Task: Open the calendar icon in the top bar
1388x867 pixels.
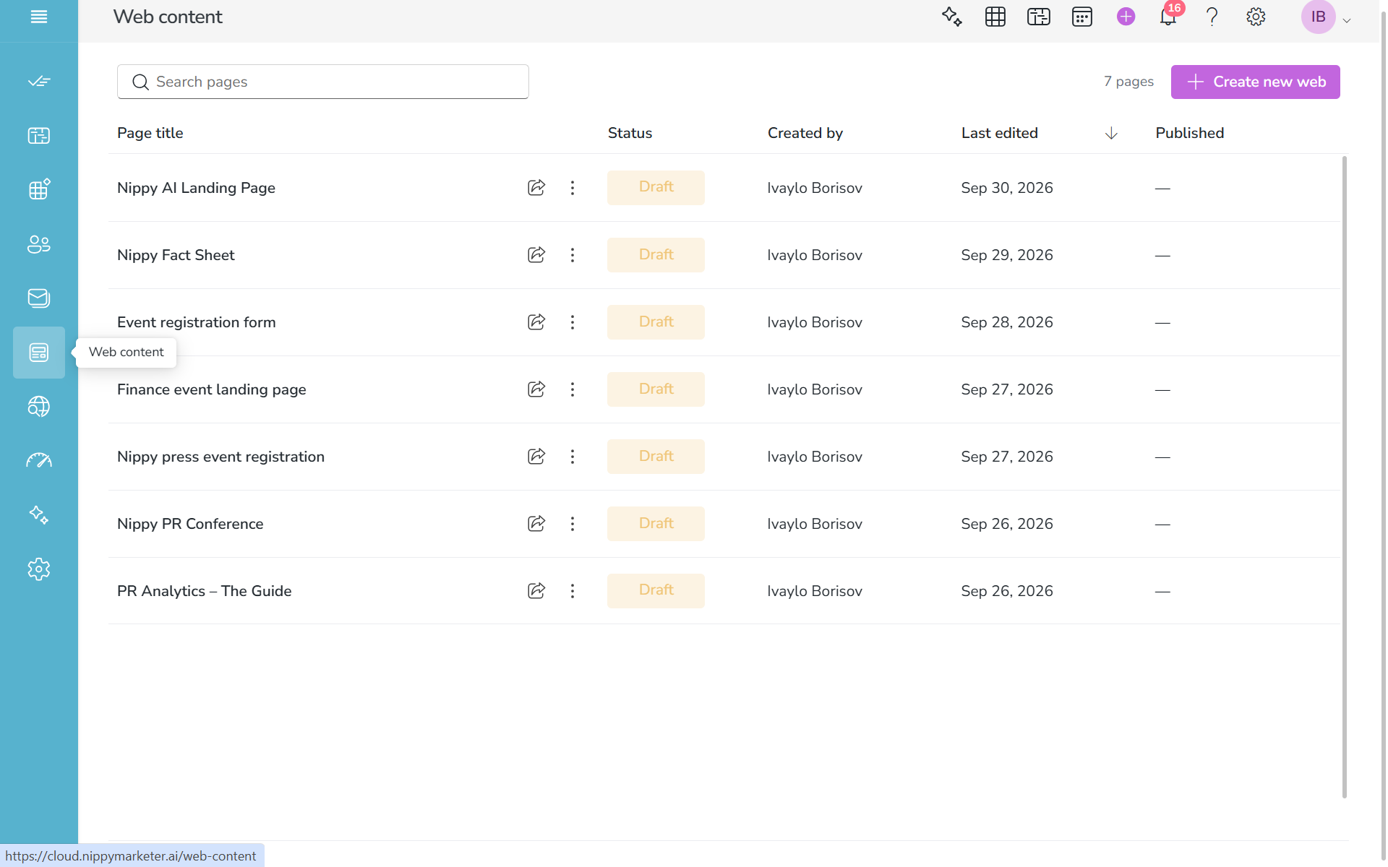Action: pos(1082,17)
